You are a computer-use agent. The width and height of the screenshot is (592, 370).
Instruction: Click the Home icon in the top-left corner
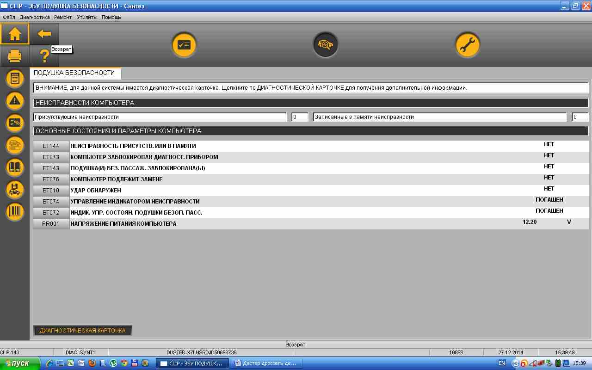[15, 34]
